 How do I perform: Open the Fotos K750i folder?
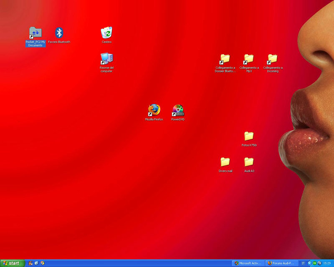click(x=249, y=136)
